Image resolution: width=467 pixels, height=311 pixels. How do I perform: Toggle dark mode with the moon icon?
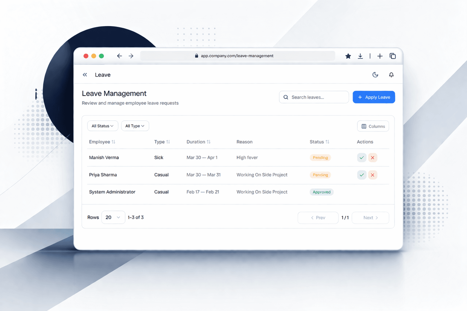375,75
